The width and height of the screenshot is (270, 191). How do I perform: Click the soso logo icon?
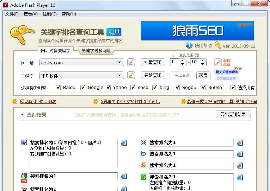pos(143,142)
